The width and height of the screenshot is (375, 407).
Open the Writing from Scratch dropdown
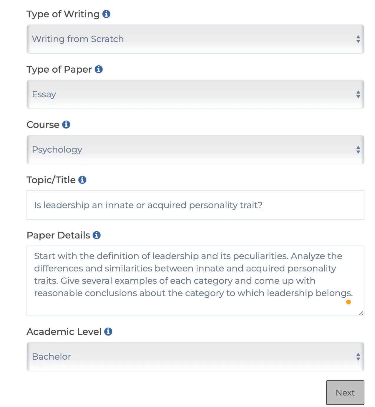click(195, 39)
